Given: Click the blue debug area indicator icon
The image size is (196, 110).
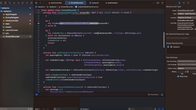Looking at the screenshot, I should (x=36, y=94).
